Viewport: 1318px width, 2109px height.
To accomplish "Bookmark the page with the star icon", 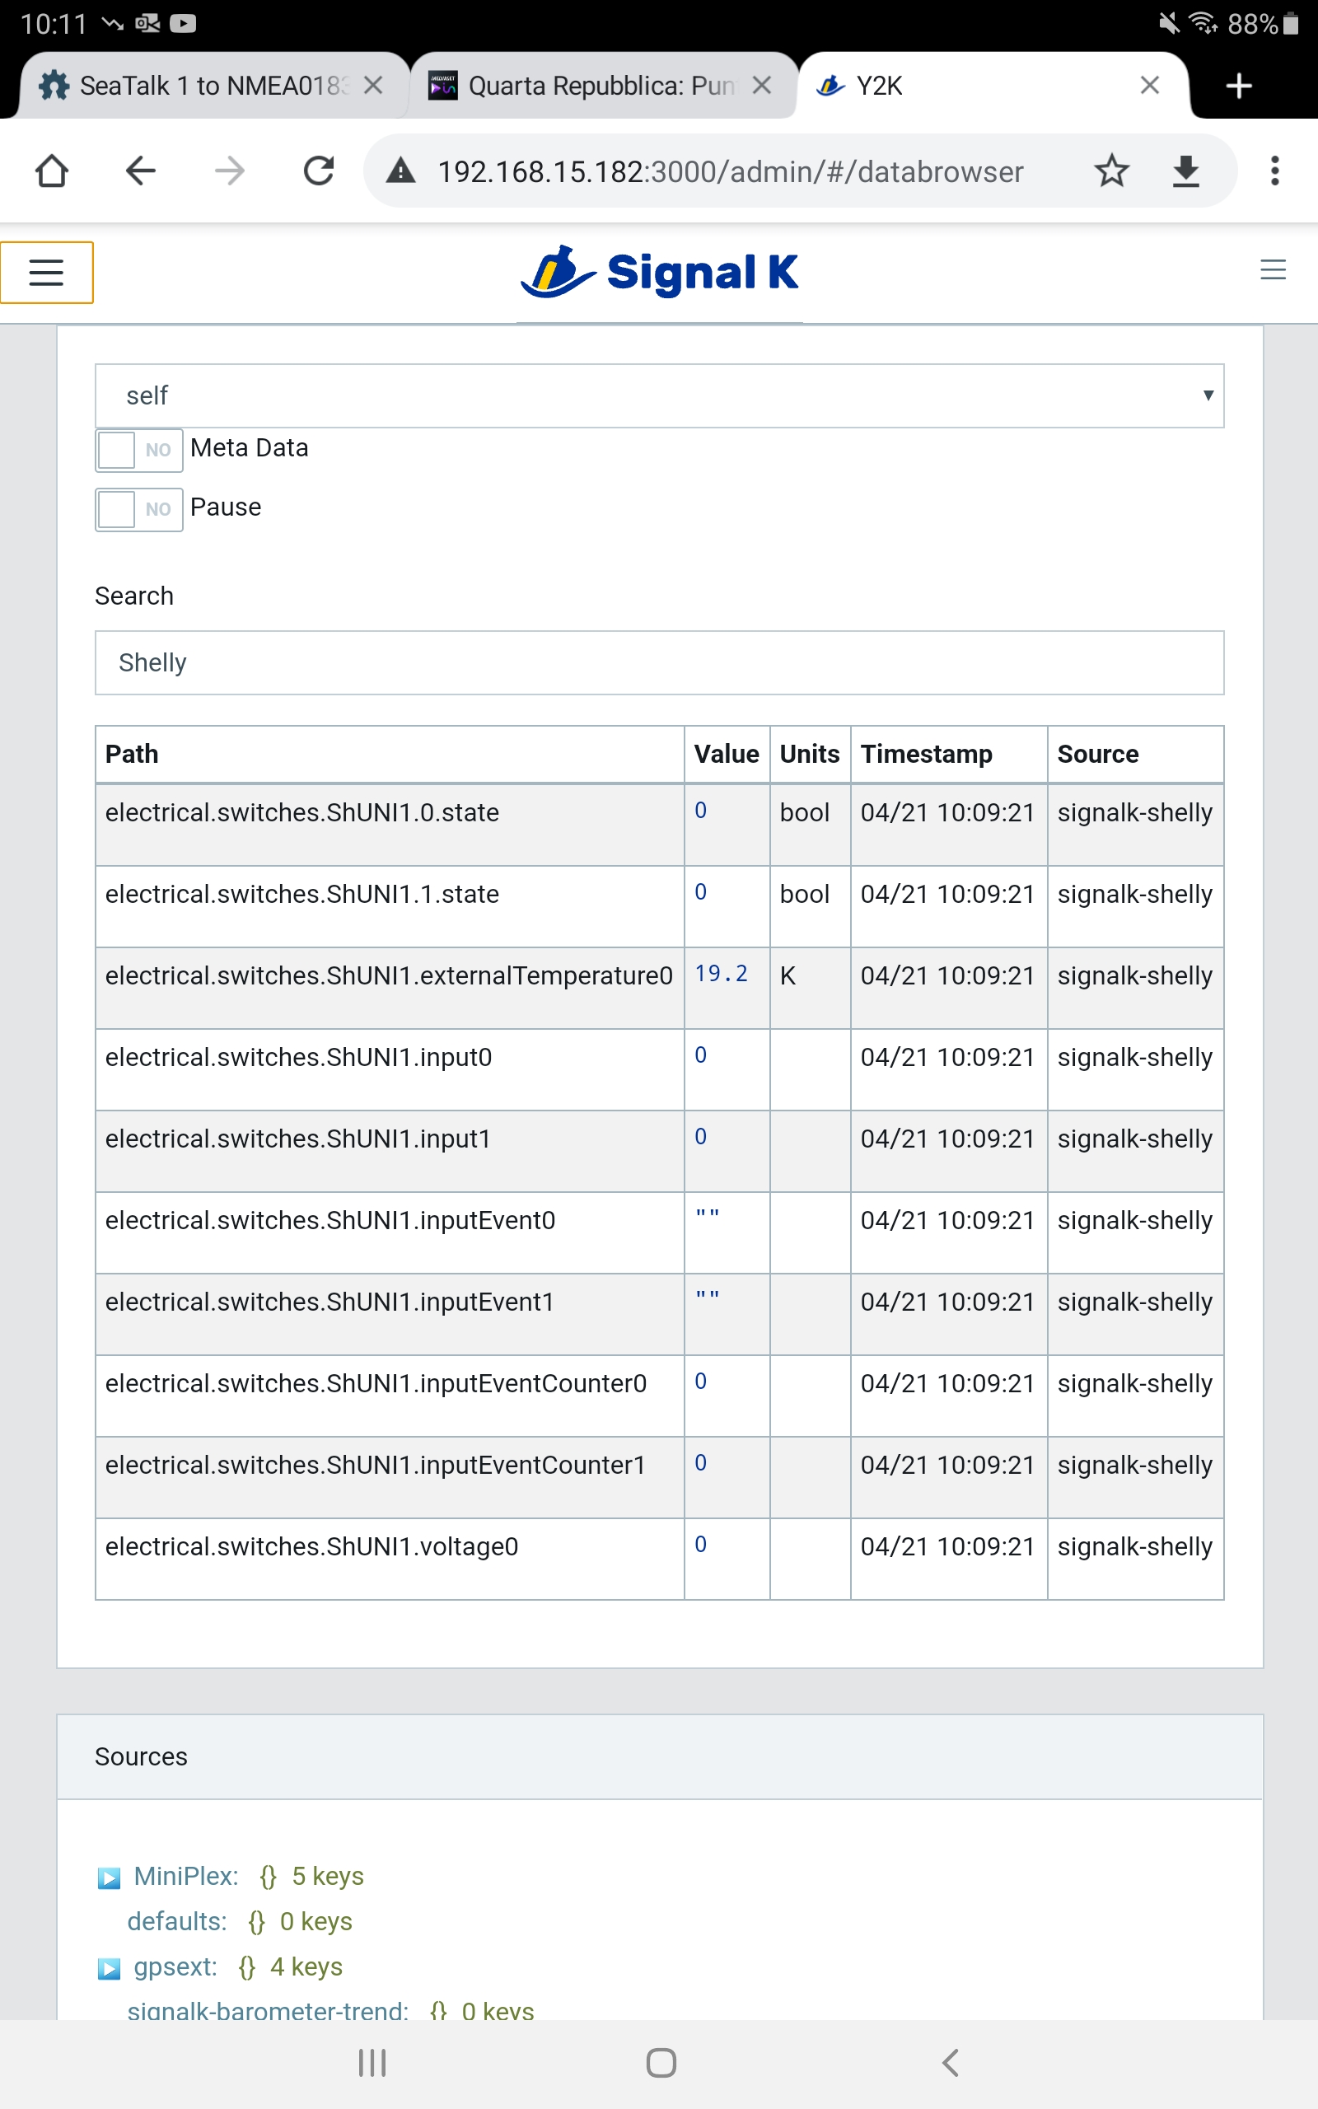I will 1112,171.
